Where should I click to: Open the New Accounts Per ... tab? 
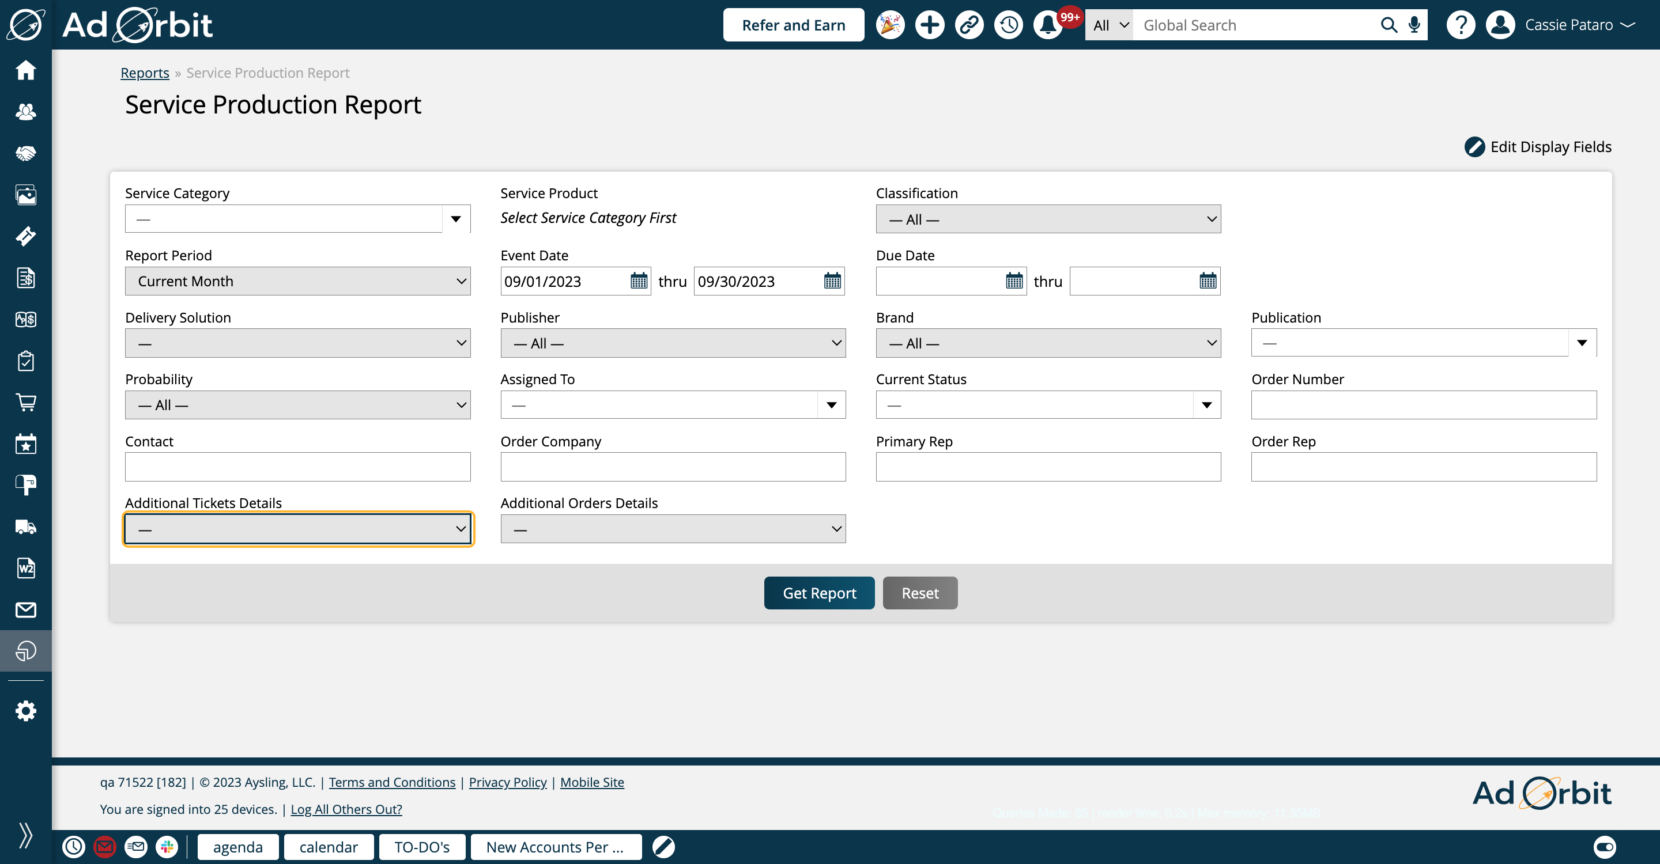pyautogui.click(x=556, y=847)
